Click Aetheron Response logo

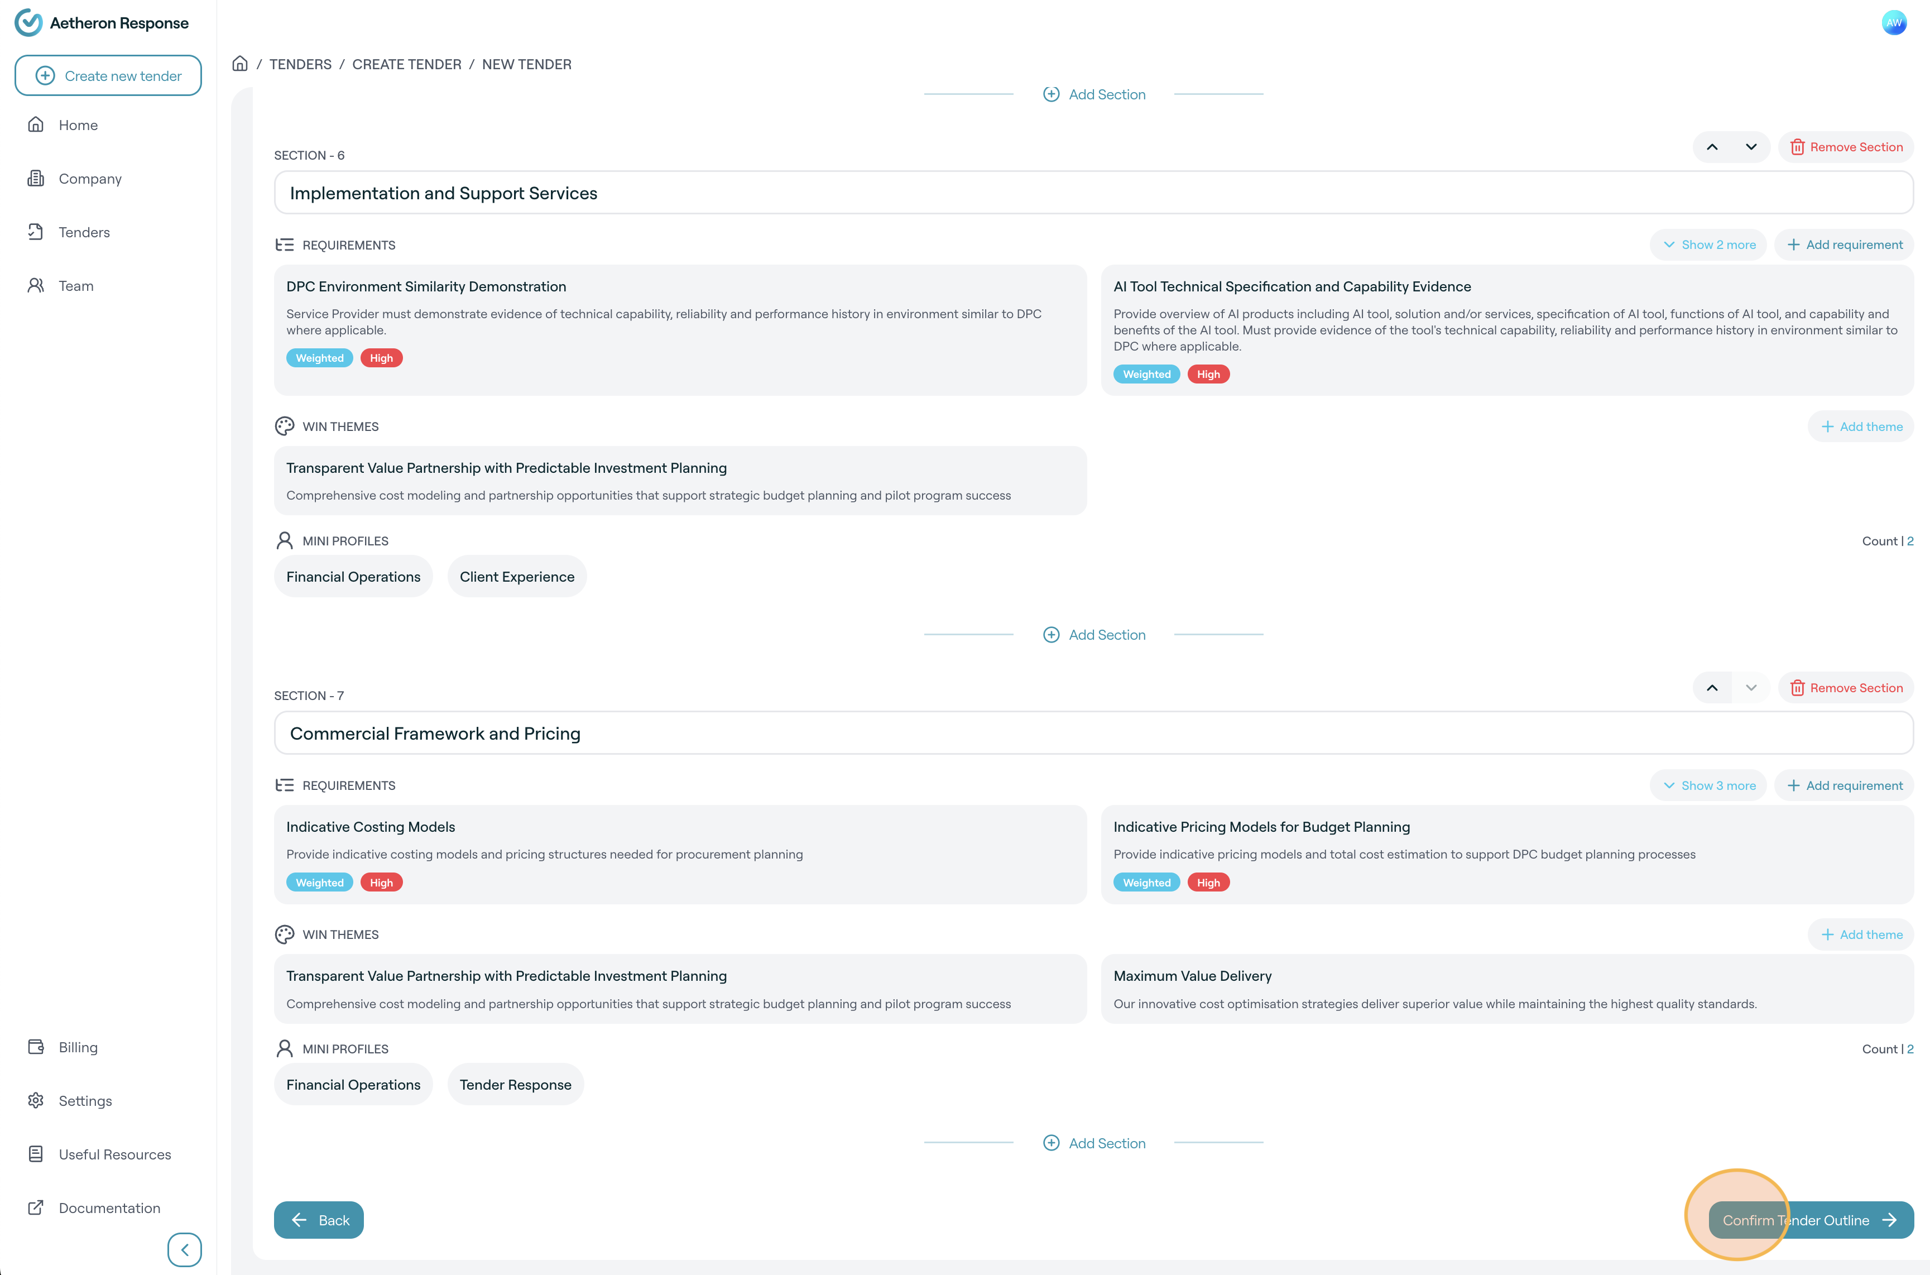pos(103,23)
